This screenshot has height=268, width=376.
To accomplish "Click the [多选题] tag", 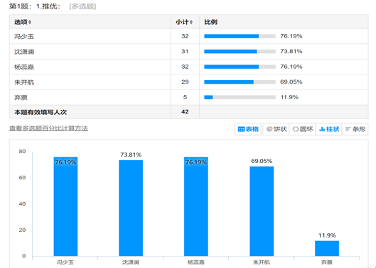I will pos(82,6).
